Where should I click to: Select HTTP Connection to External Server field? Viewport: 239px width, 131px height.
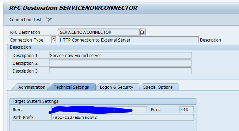128,40
